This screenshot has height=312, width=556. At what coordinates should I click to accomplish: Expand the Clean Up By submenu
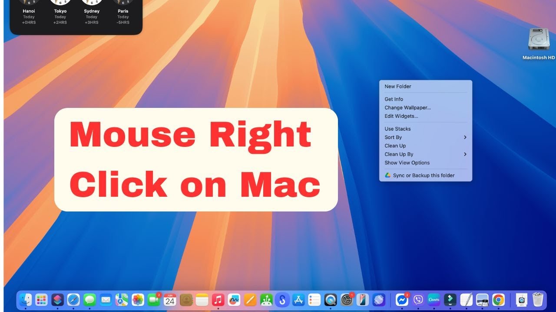(x=426, y=154)
